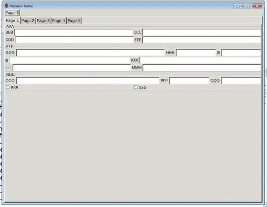Click the SSS checkbox label
The image size is (267, 207).
tap(142, 87)
